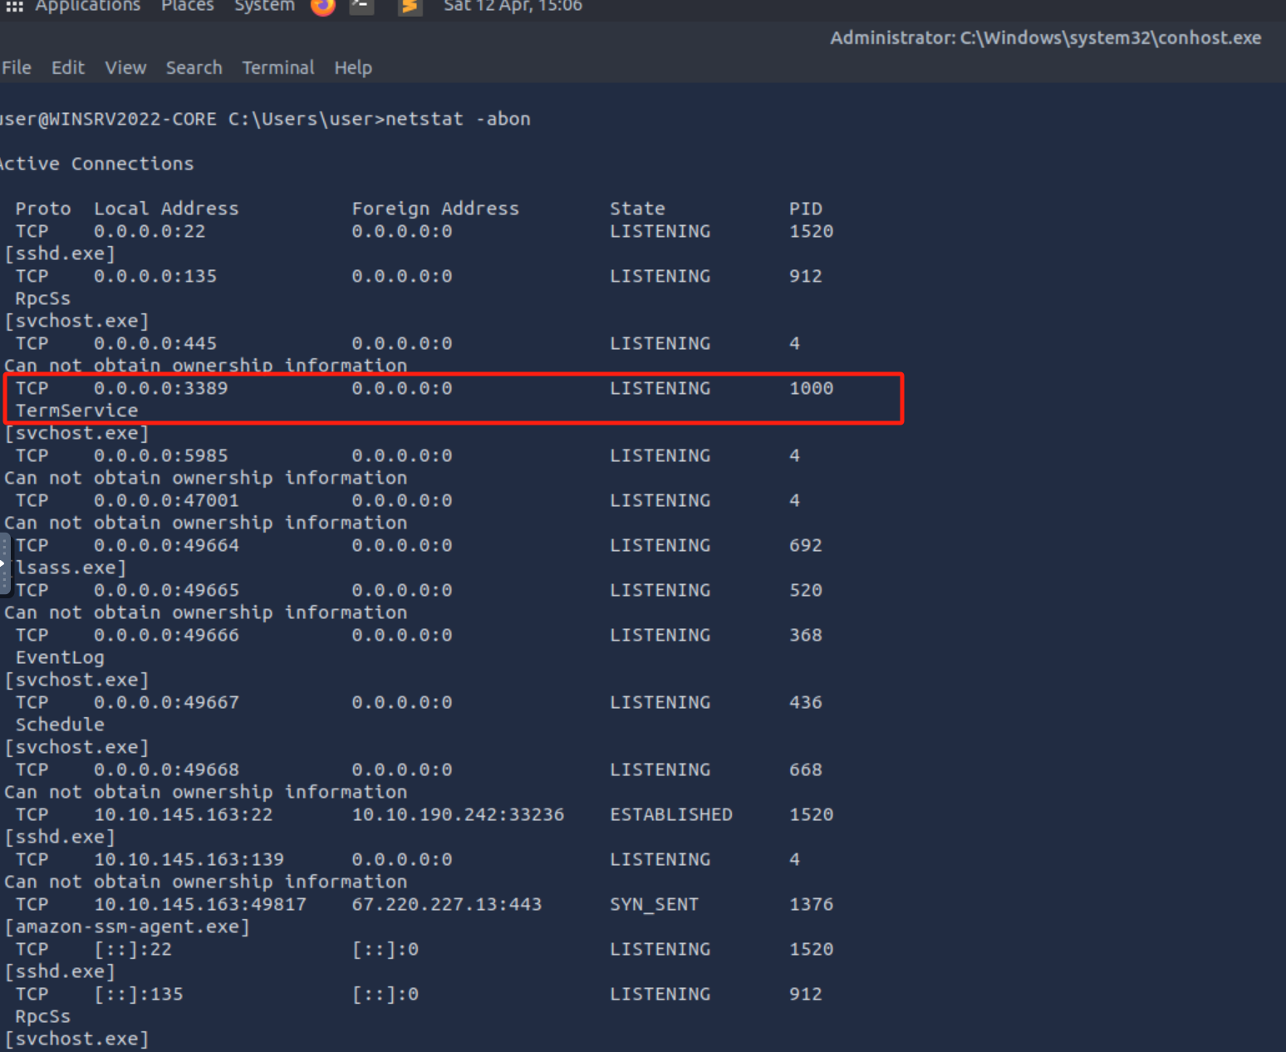Viewport: 1286px width, 1052px height.
Task: Click the side panel handle on left edge
Action: tap(4, 565)
